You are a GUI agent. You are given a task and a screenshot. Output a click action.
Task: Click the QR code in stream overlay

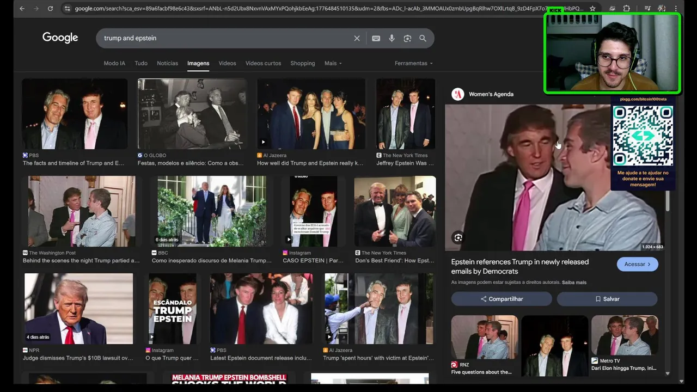643,136
